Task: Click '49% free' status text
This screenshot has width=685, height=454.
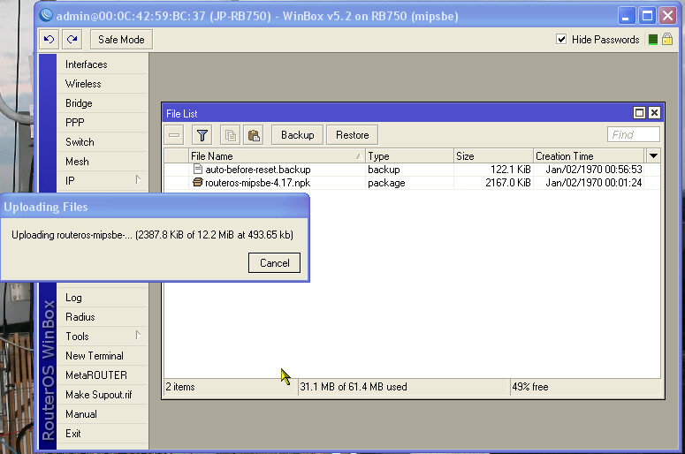Action: point(530,387)
